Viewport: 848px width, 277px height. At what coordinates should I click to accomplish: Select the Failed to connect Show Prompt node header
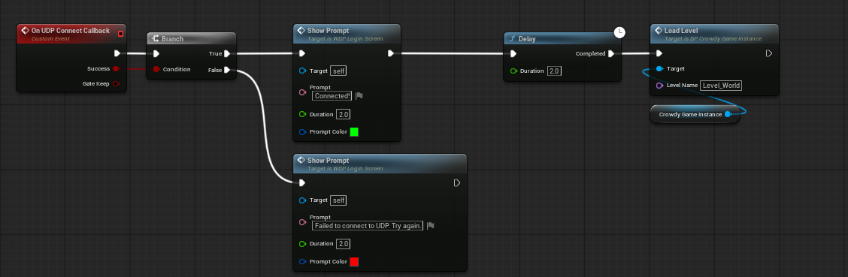point(380,164)
